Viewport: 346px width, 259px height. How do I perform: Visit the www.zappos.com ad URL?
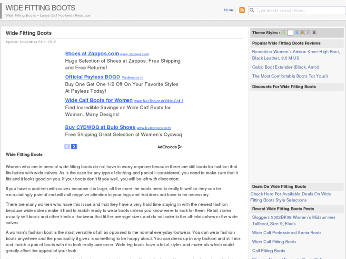click(x=135, y=54)
